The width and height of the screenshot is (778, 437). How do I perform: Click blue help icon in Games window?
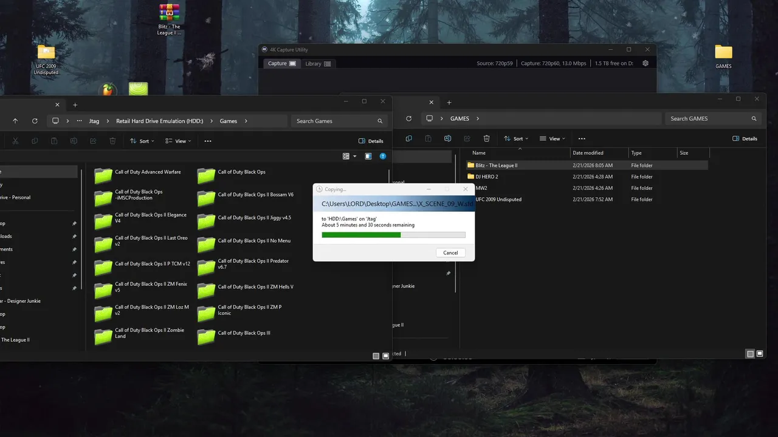(383, 156)
